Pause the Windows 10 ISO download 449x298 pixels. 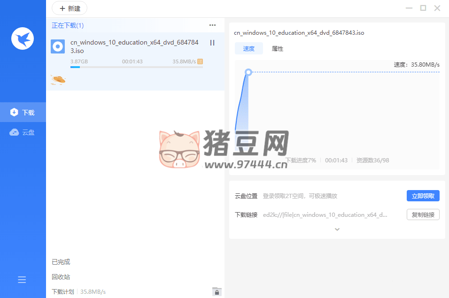point(212,43)
